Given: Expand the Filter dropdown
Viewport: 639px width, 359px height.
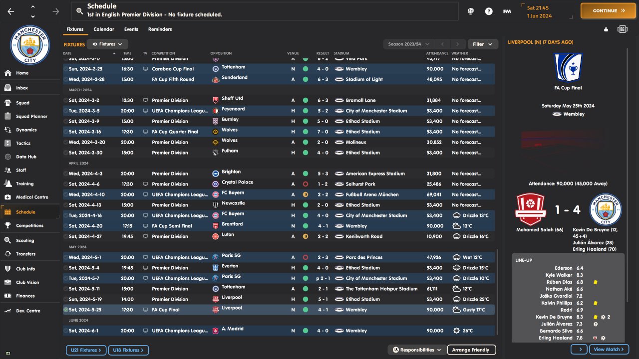Looking at the screenshot, I should click(482, 44).
